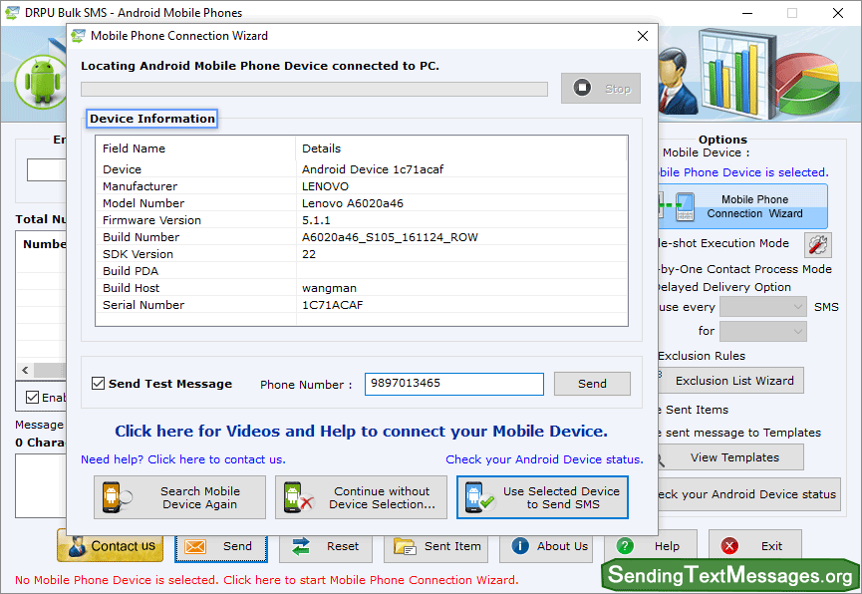862x594 pixels.
Task: Click the arrows icon on Reset button
Action: [x=301, y=547]
